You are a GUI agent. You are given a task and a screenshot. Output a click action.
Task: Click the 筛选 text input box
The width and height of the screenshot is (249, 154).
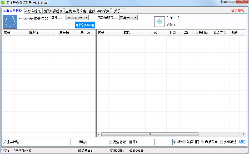pyautogui.click(x=97, y=142)
